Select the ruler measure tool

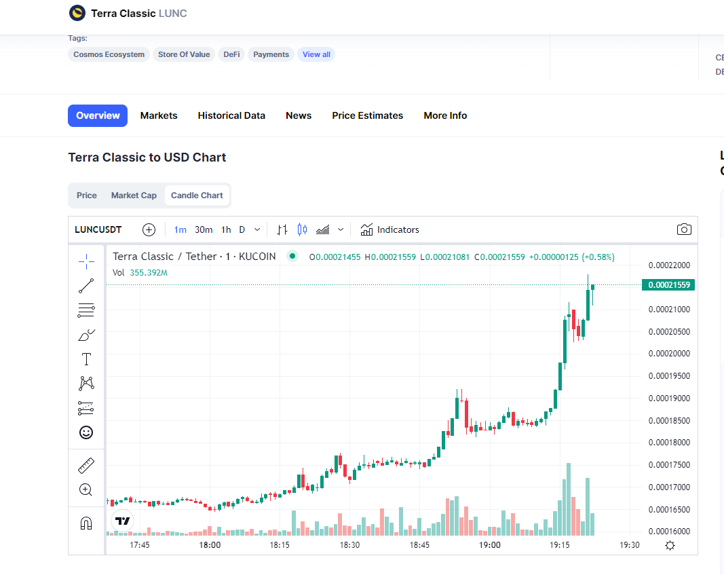[86, 466]
